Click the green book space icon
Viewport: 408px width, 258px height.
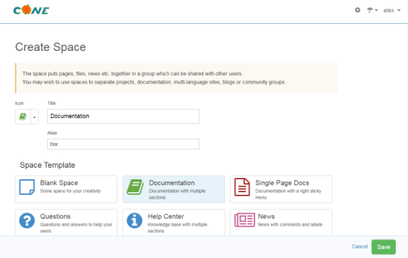(x=23, y=117)
